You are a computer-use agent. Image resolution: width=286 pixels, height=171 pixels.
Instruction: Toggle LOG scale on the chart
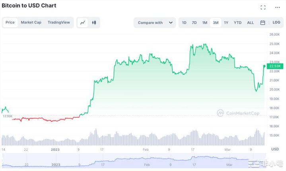276,23
